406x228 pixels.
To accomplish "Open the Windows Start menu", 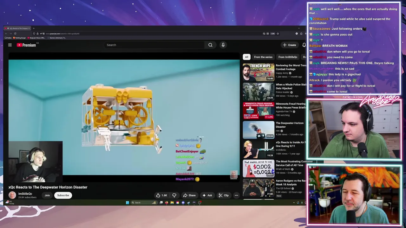I will click(128, 203).
